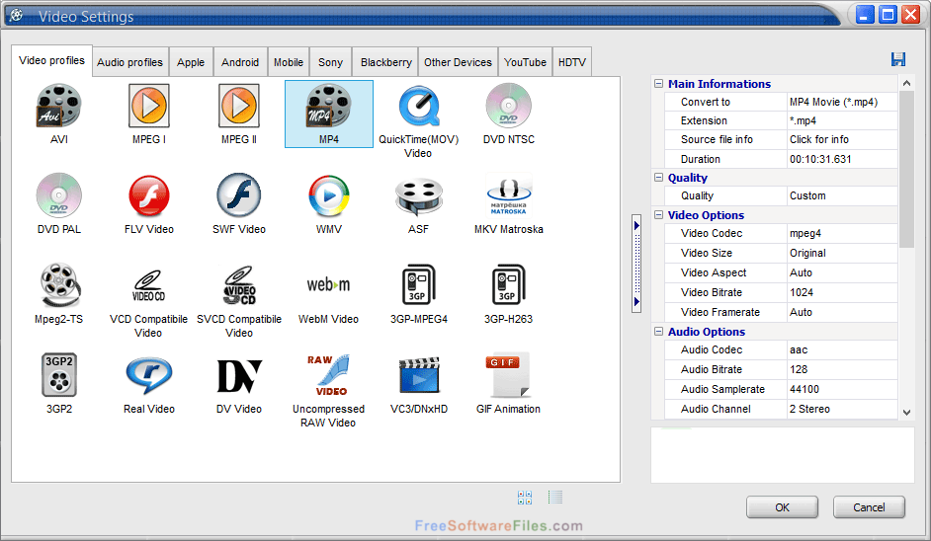Collapse the Audio Options section
Screen dimensions: 931x541
pyautogui.click(x=658, y=332)
